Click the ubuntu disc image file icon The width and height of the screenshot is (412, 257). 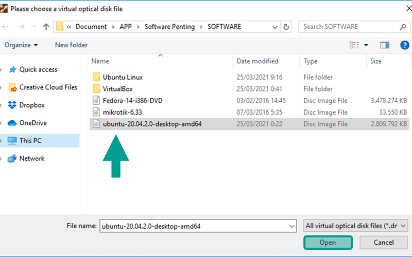coord(96,124)
